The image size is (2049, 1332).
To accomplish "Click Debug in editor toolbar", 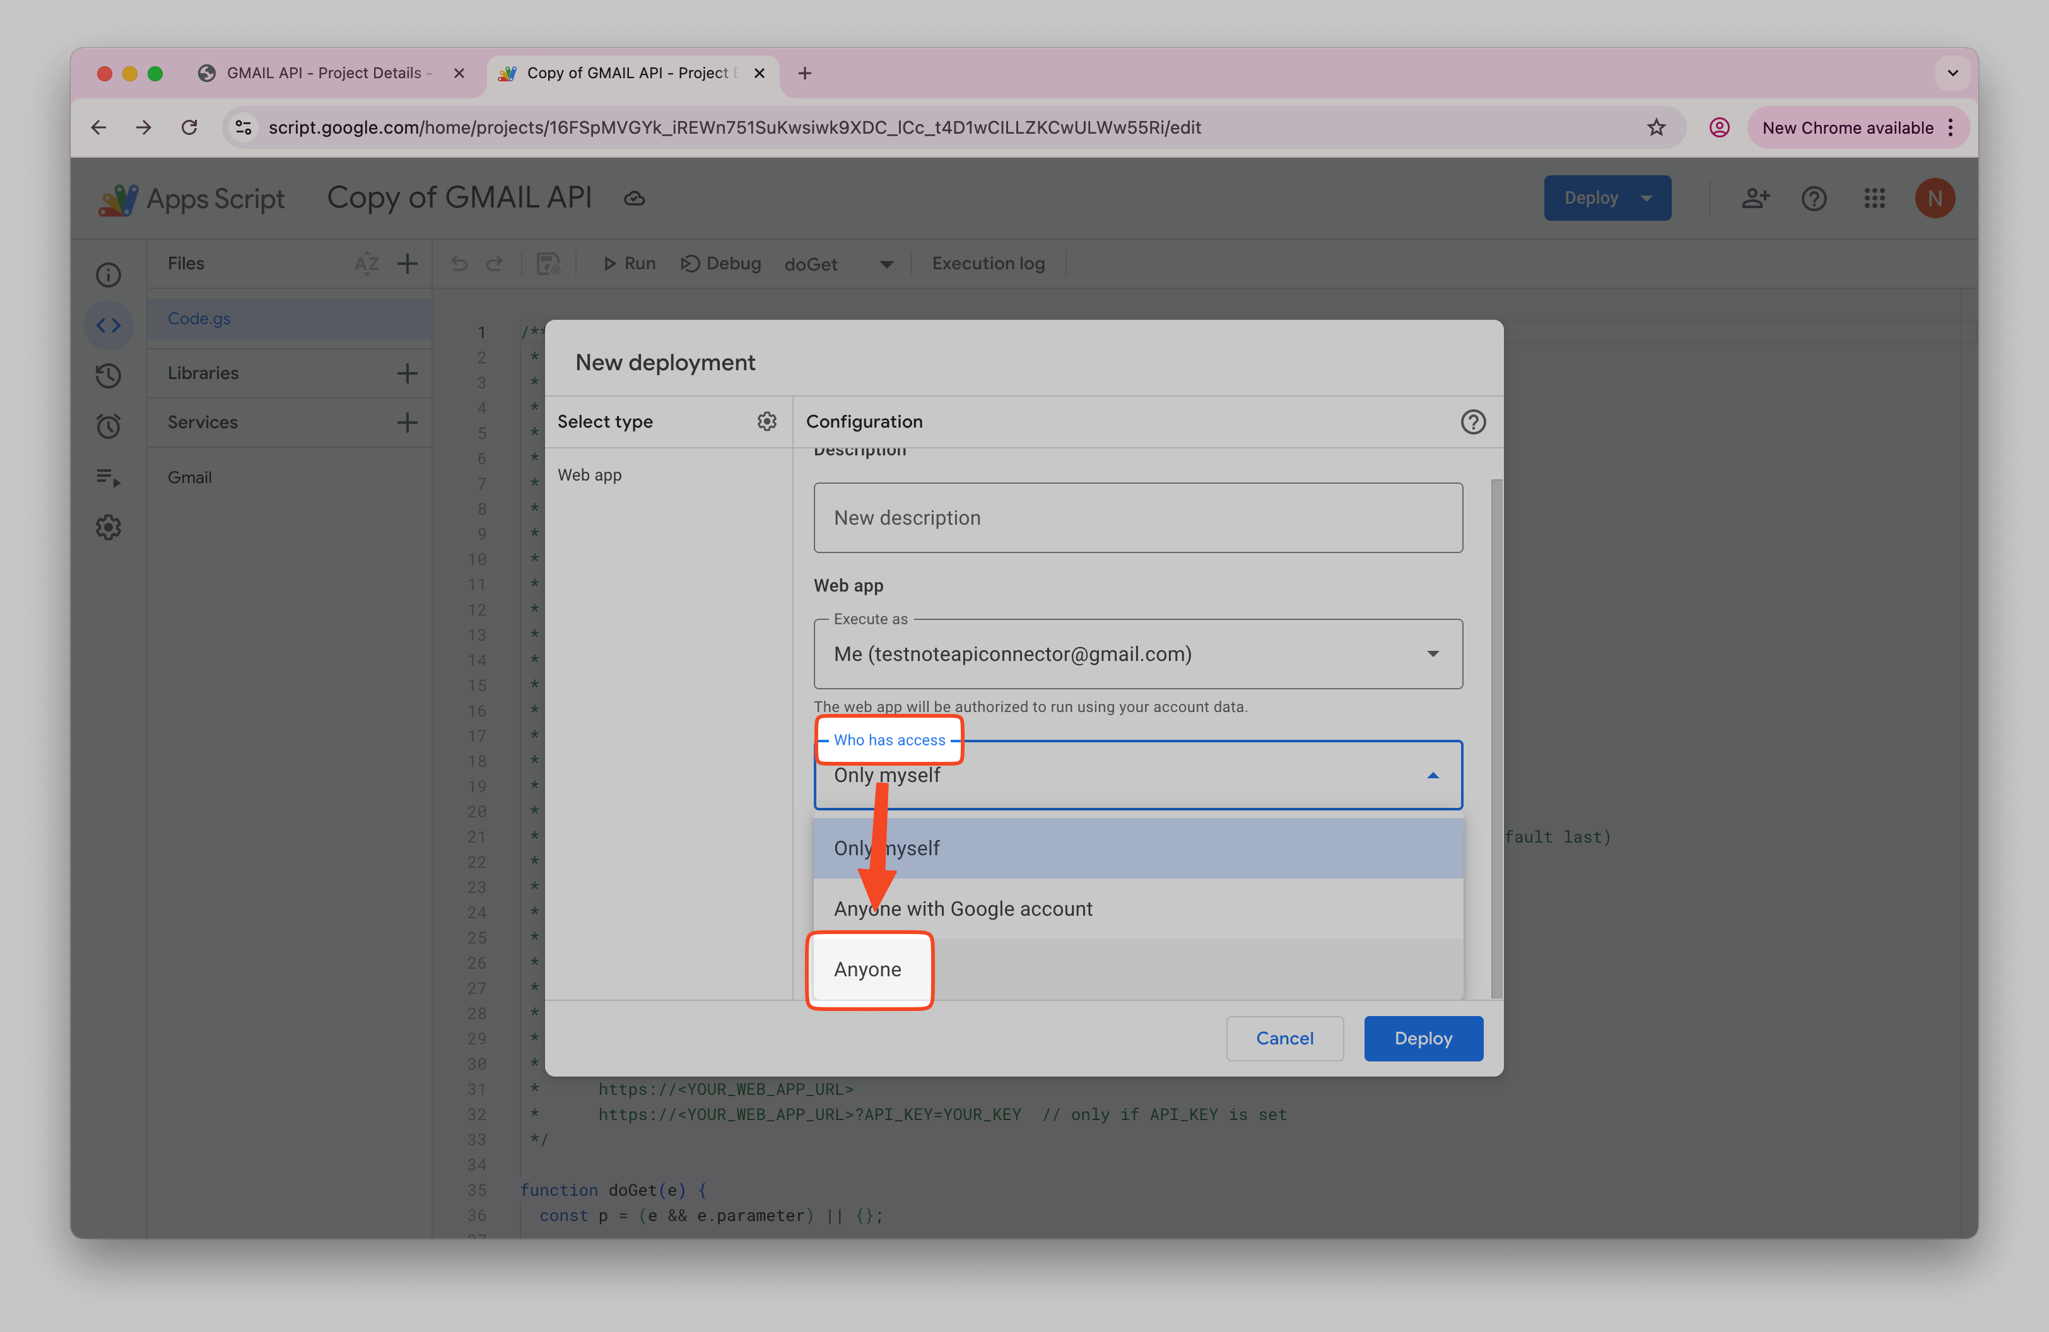I will [x=720, y=263].
